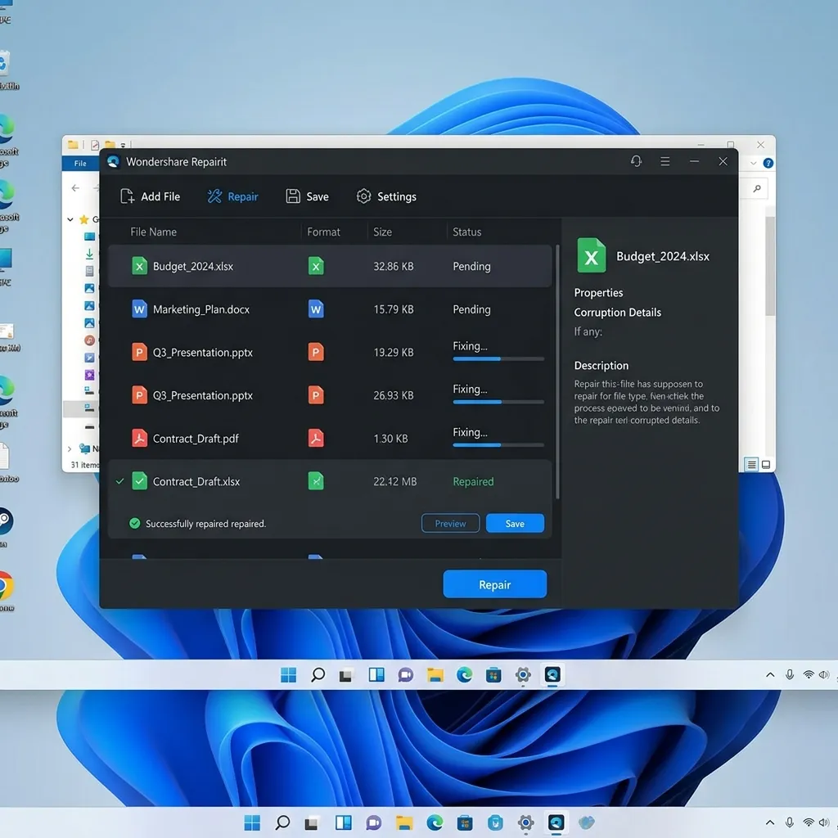
Task: Sort by the File Name column header
Action: pos(153,232)
